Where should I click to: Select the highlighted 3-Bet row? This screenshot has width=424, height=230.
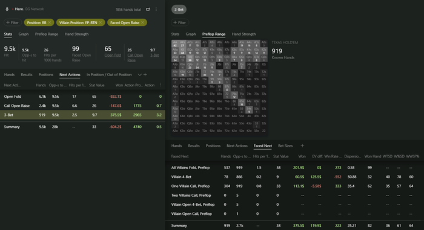(x=82, y=115)
